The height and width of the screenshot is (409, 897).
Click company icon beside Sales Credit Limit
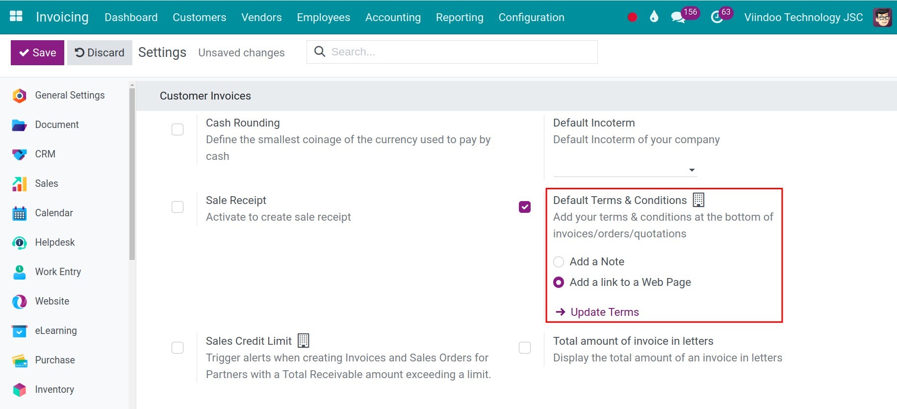pos(303,340)
